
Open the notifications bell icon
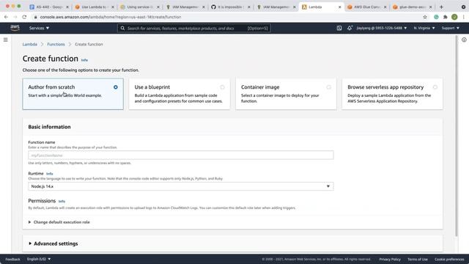pos(350,28)
